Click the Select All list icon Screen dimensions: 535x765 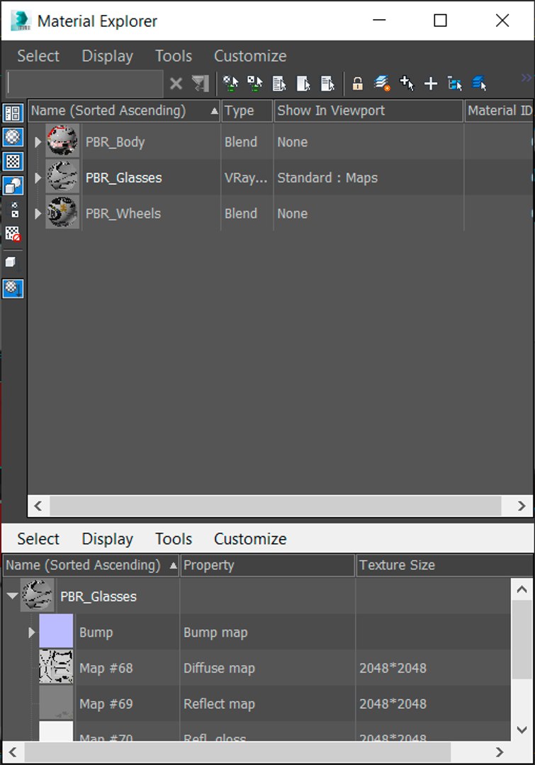pyautogui.click(x=279, y=84)
